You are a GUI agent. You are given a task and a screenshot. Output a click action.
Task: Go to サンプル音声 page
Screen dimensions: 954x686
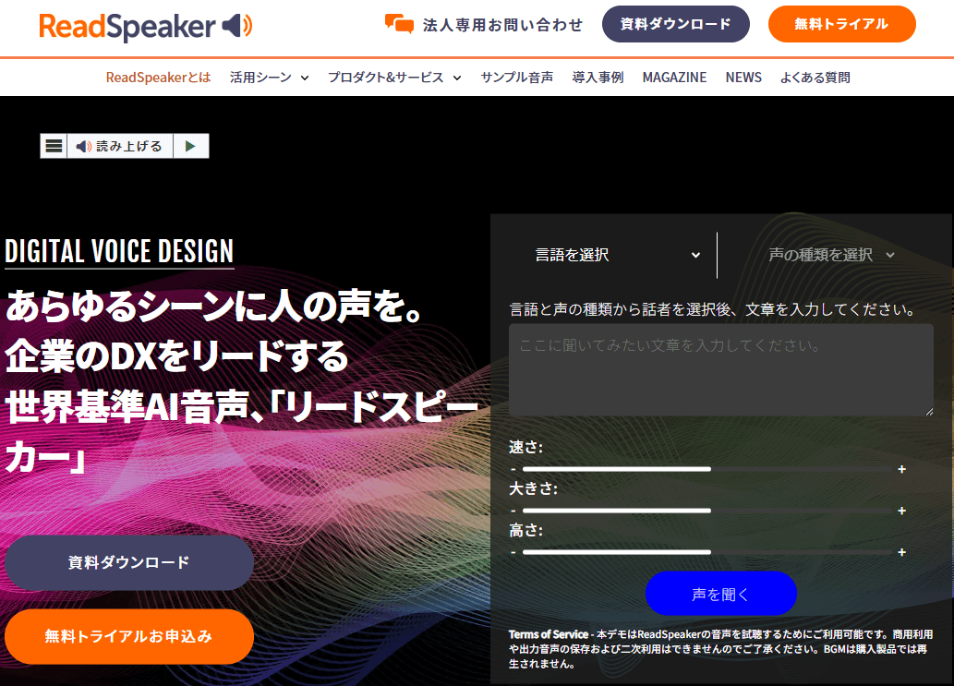[517, 78]
